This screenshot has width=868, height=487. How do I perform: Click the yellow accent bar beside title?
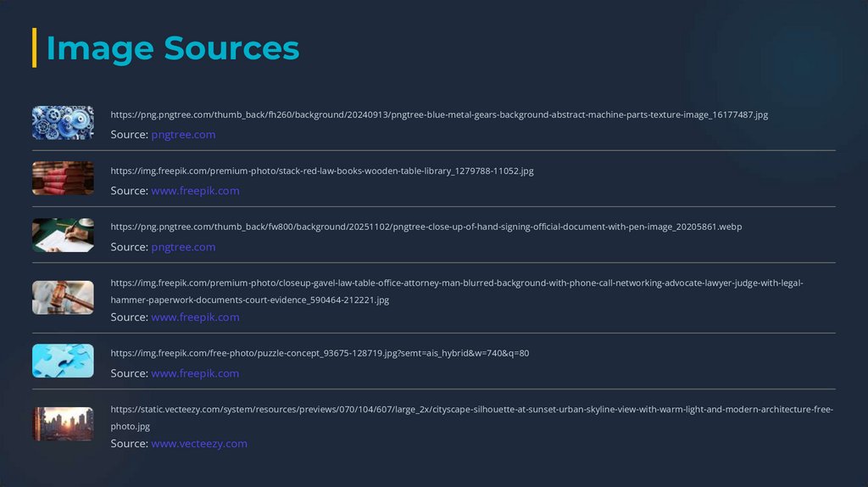35,48
